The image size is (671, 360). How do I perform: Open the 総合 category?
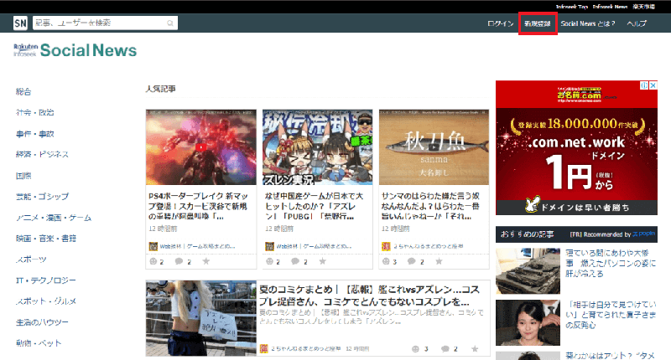[x=23, y=91]
